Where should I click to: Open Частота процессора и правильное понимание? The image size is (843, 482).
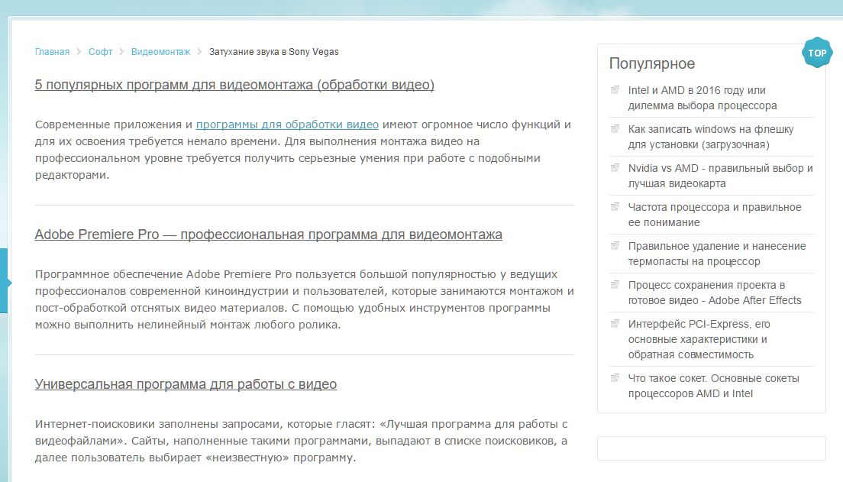pyautogui.click(x=715, y=215)
